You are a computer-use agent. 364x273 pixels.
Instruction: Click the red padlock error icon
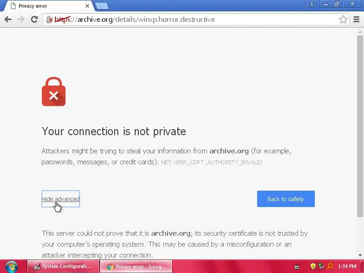click(54, 91)
